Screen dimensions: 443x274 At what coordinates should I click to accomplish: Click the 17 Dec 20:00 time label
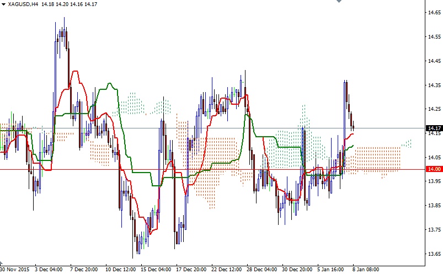(191, 270)
